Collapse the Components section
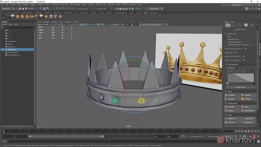Image resolution: width=261 pixels, height=147 pixels. pyautogui.click(x=226, y=103)
